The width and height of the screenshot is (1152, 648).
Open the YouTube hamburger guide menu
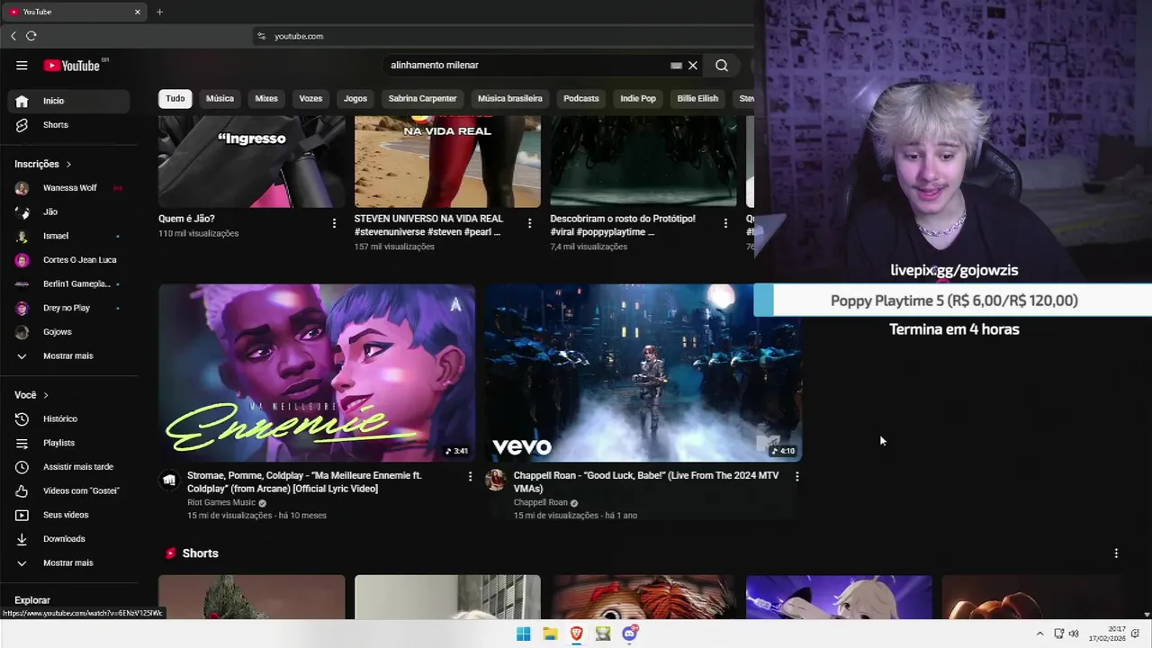[22, 65]
